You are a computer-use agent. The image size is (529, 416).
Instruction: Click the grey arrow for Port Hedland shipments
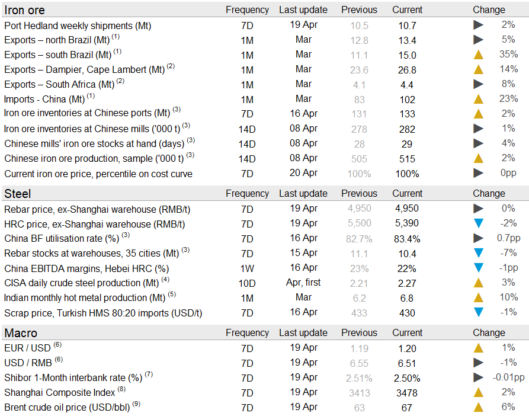click(478, 25)
